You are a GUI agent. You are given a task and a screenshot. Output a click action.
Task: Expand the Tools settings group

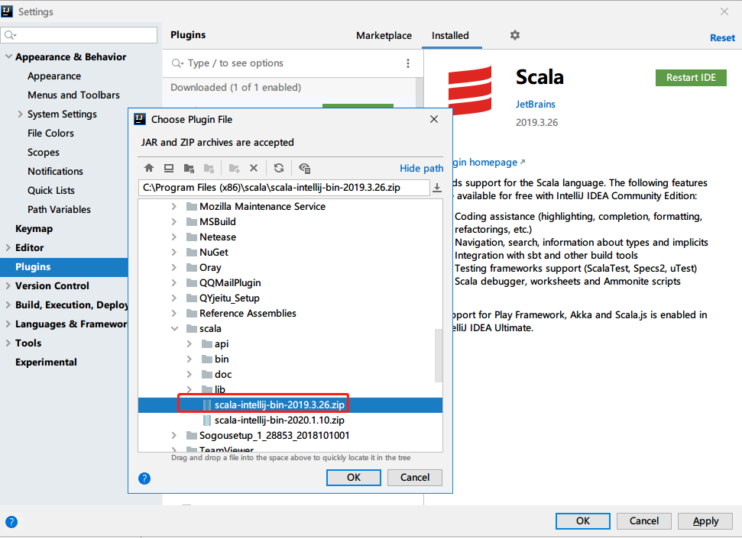click(x=8, y=343)
